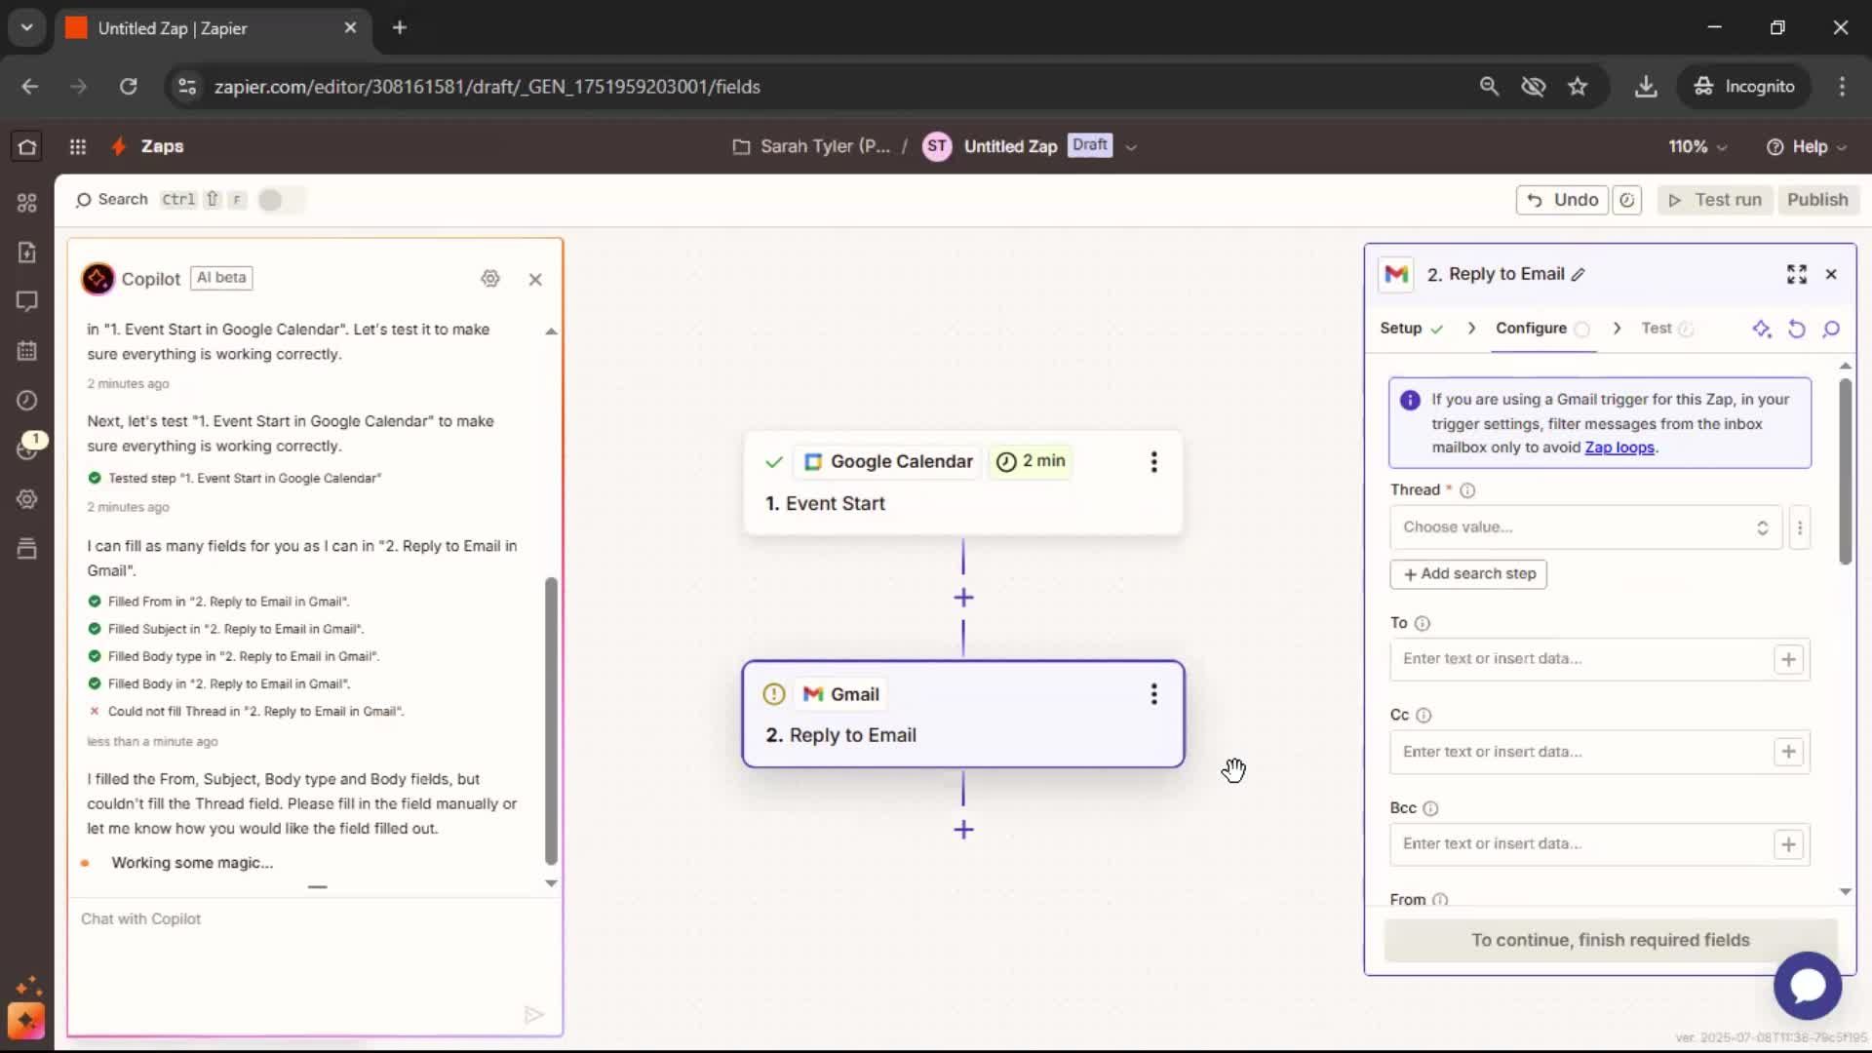Bookmark this page with star icon

[x=1578, y=87]
